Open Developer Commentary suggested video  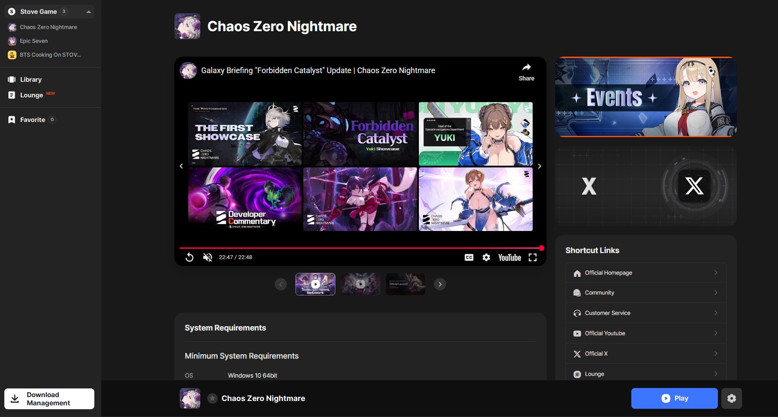pos(245,199)
